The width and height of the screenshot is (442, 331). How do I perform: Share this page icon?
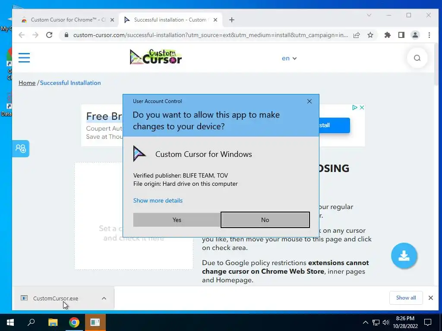pyautogui.click(x=357, y=35)
